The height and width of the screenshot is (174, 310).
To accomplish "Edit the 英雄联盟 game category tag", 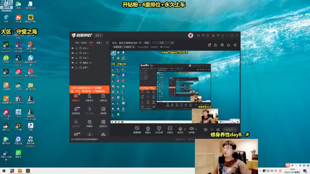I will point(124,47).
